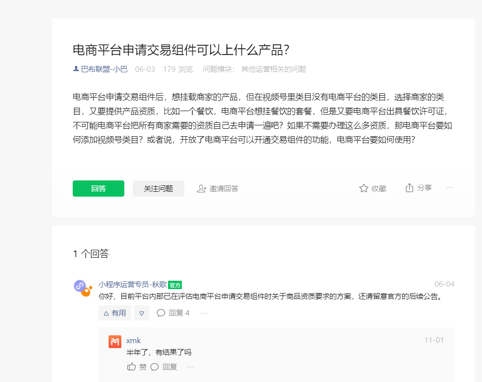Open module link 其他运营相关的问题
Image resolution: width=482 pixels, height=382 pixels.
tap(274, 69)
